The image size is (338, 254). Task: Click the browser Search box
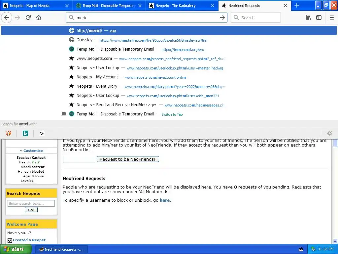[256, 18]
